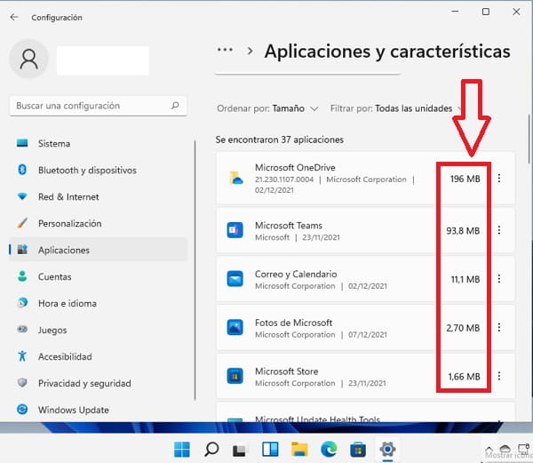Select 'Microsoft OneDrive' app name
This screenshot has height=463, width=533.
tap(295, 167)
